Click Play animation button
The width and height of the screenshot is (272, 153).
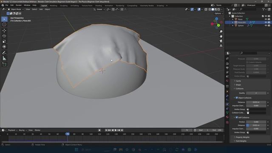coord(116,130)
